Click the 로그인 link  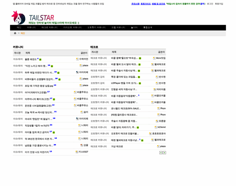(210, 4)
